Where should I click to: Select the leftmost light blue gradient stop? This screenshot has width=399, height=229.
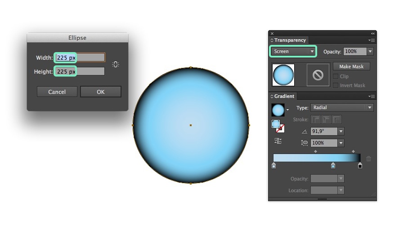[x=274, y=166]
